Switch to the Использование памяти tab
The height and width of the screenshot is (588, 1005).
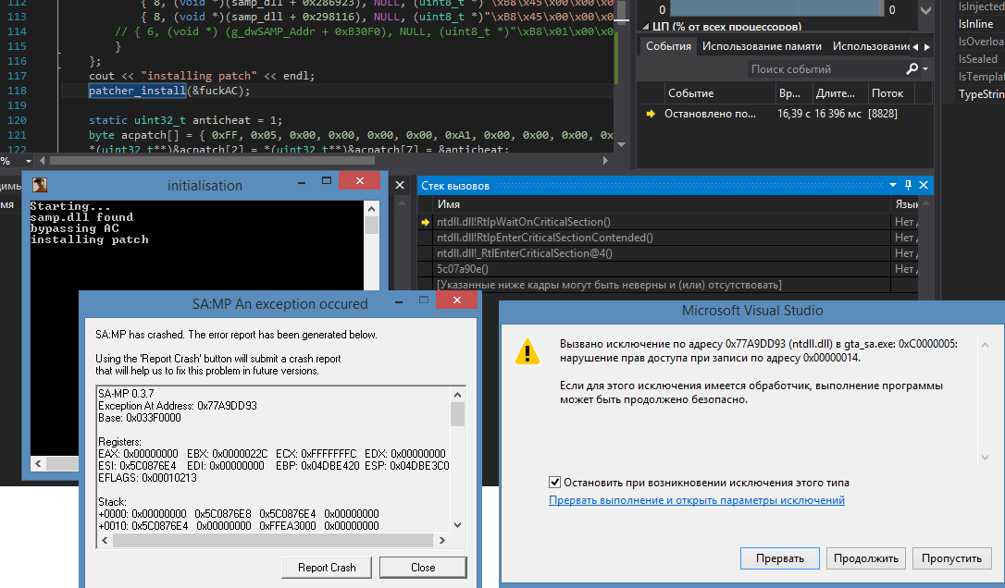point(762,46)
